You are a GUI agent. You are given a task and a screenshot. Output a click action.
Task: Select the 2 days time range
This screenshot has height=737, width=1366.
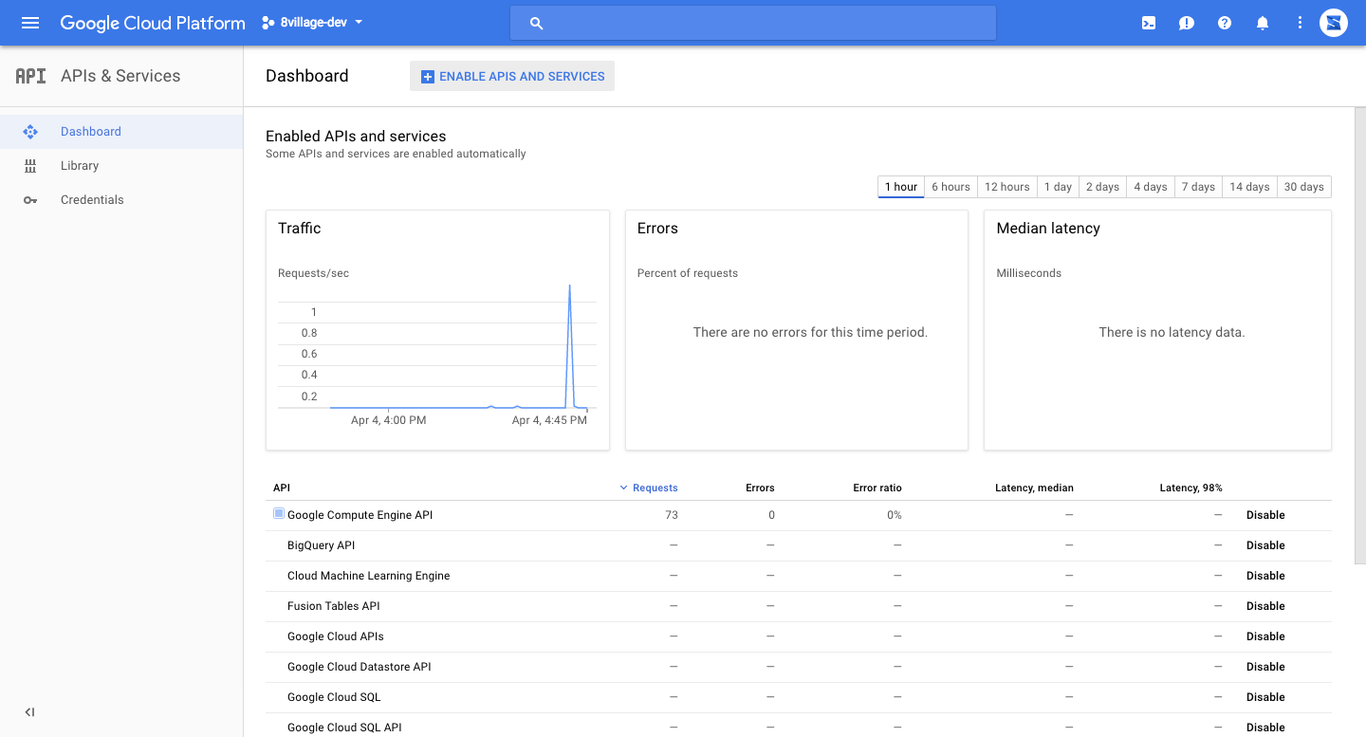(1102, 187)
